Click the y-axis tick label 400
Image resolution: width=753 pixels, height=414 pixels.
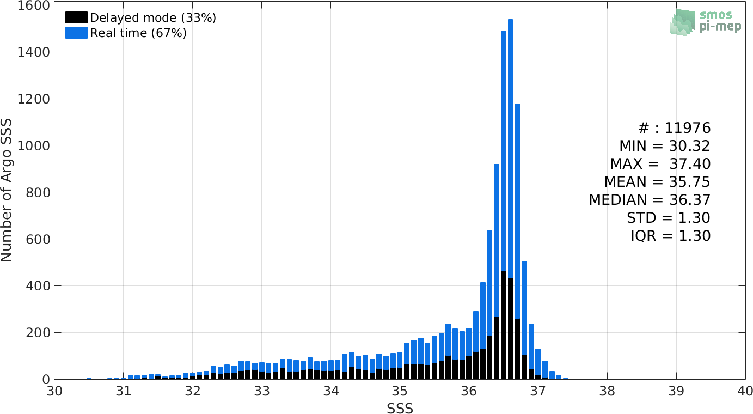pyautogui.click(x=39, y=285)
